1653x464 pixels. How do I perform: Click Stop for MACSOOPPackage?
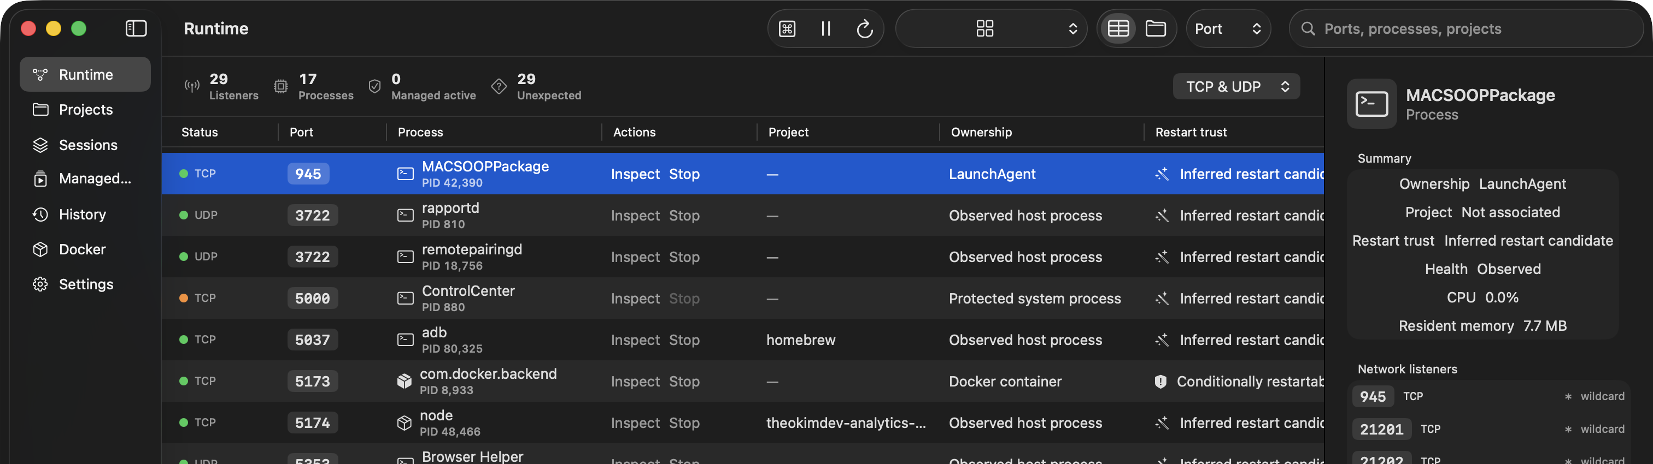684,174
